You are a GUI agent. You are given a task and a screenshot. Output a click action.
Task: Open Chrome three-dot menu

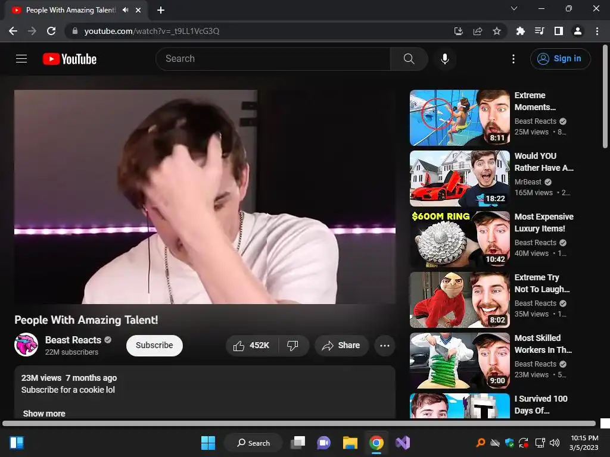[597, 31]
